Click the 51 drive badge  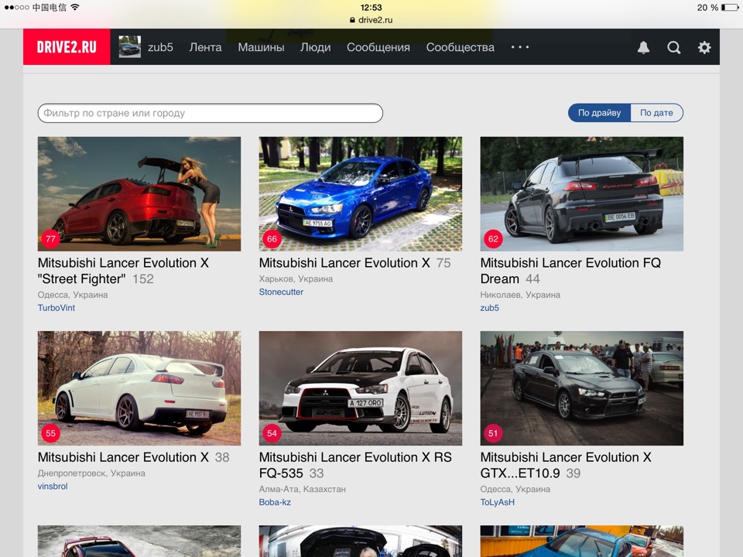[x=493, y=433]
